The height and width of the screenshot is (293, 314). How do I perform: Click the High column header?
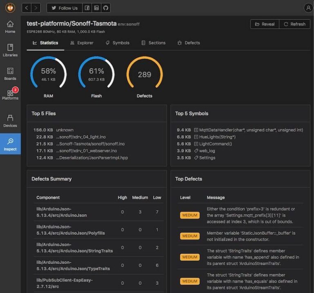(122, 198)
